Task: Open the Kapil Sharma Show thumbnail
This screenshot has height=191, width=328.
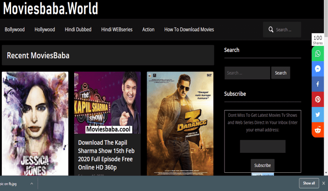Action: [x=107, y=103]
